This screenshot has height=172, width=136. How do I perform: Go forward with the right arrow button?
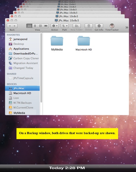pos(15,26)
